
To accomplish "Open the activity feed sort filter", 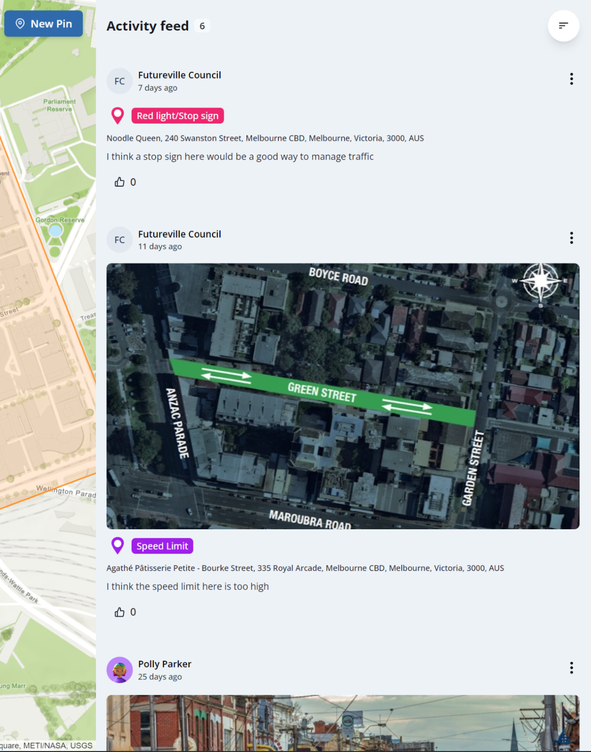I will coord(563,26).
